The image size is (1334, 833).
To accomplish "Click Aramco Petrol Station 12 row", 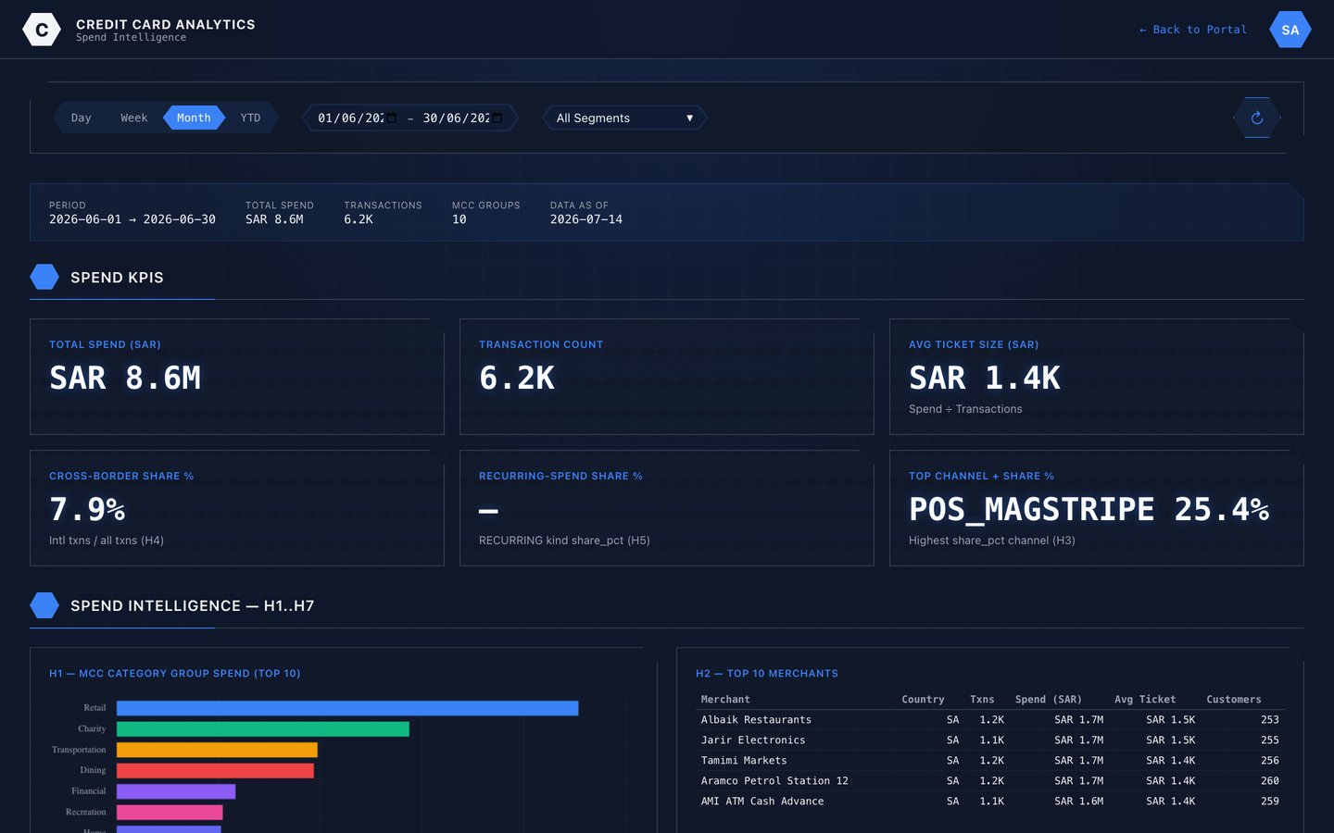I will coord(989,781).
